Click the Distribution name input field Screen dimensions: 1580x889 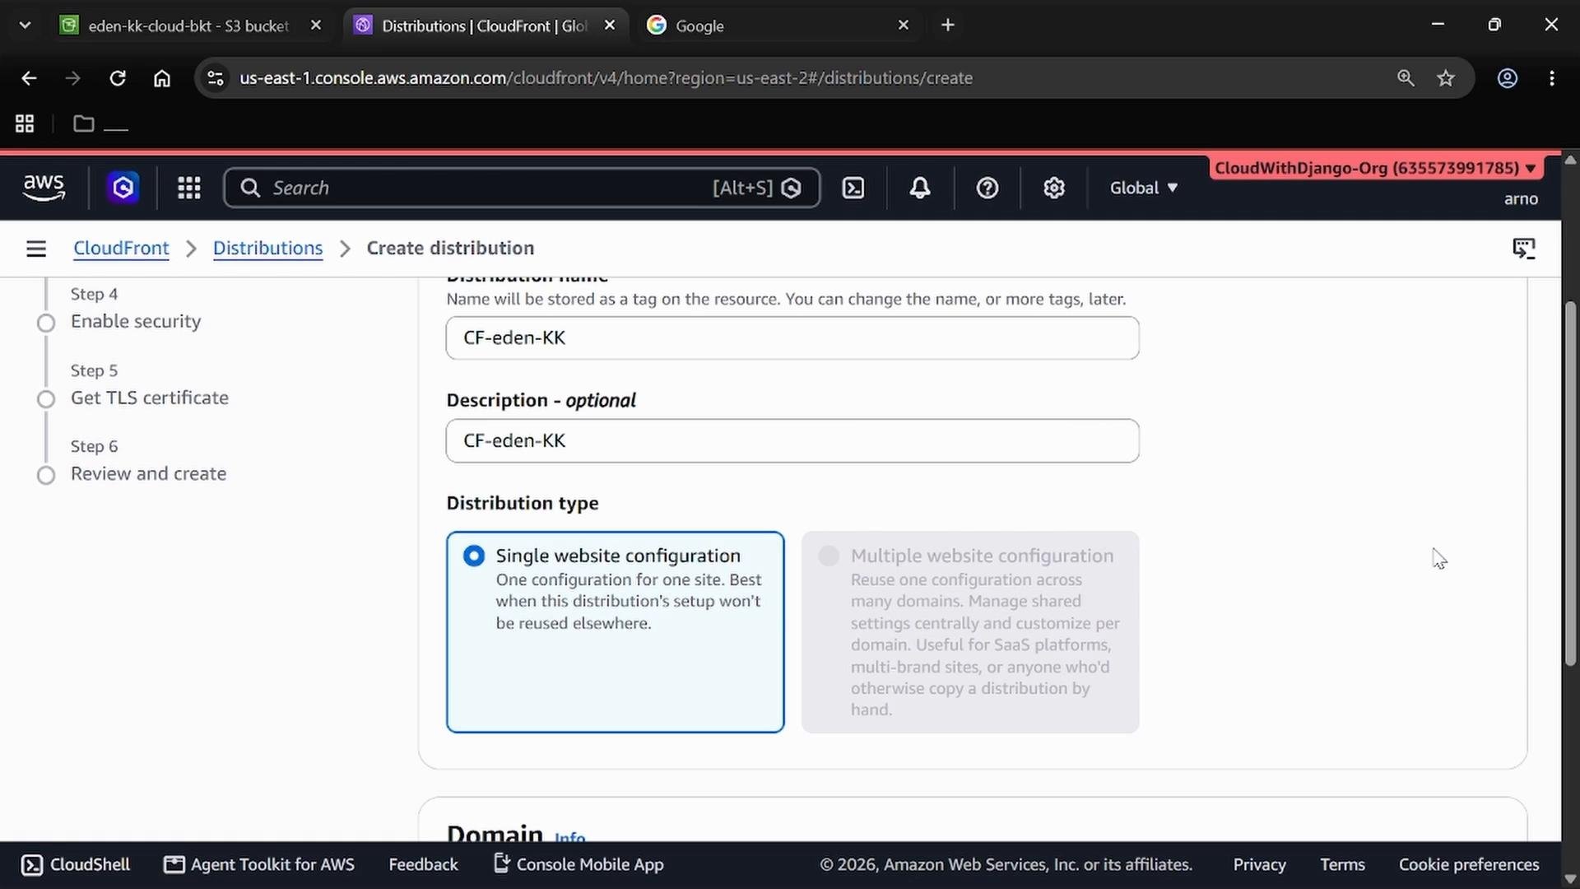pyautogui.click(x=792, y=337)
